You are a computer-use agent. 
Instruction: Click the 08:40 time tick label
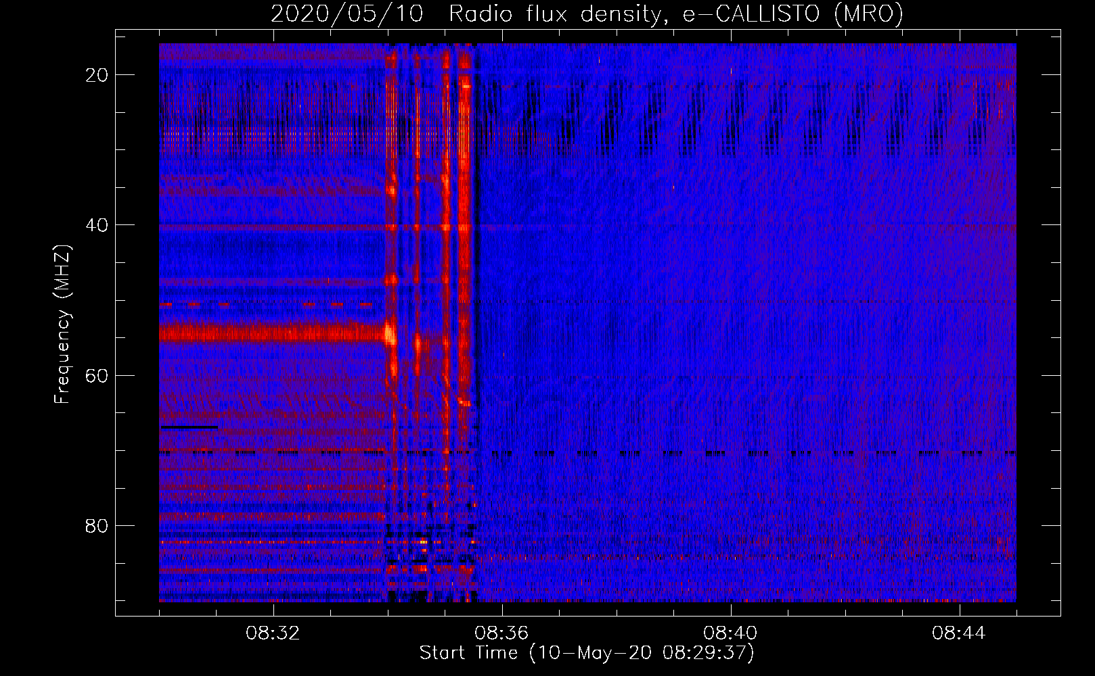pos(730,633)
